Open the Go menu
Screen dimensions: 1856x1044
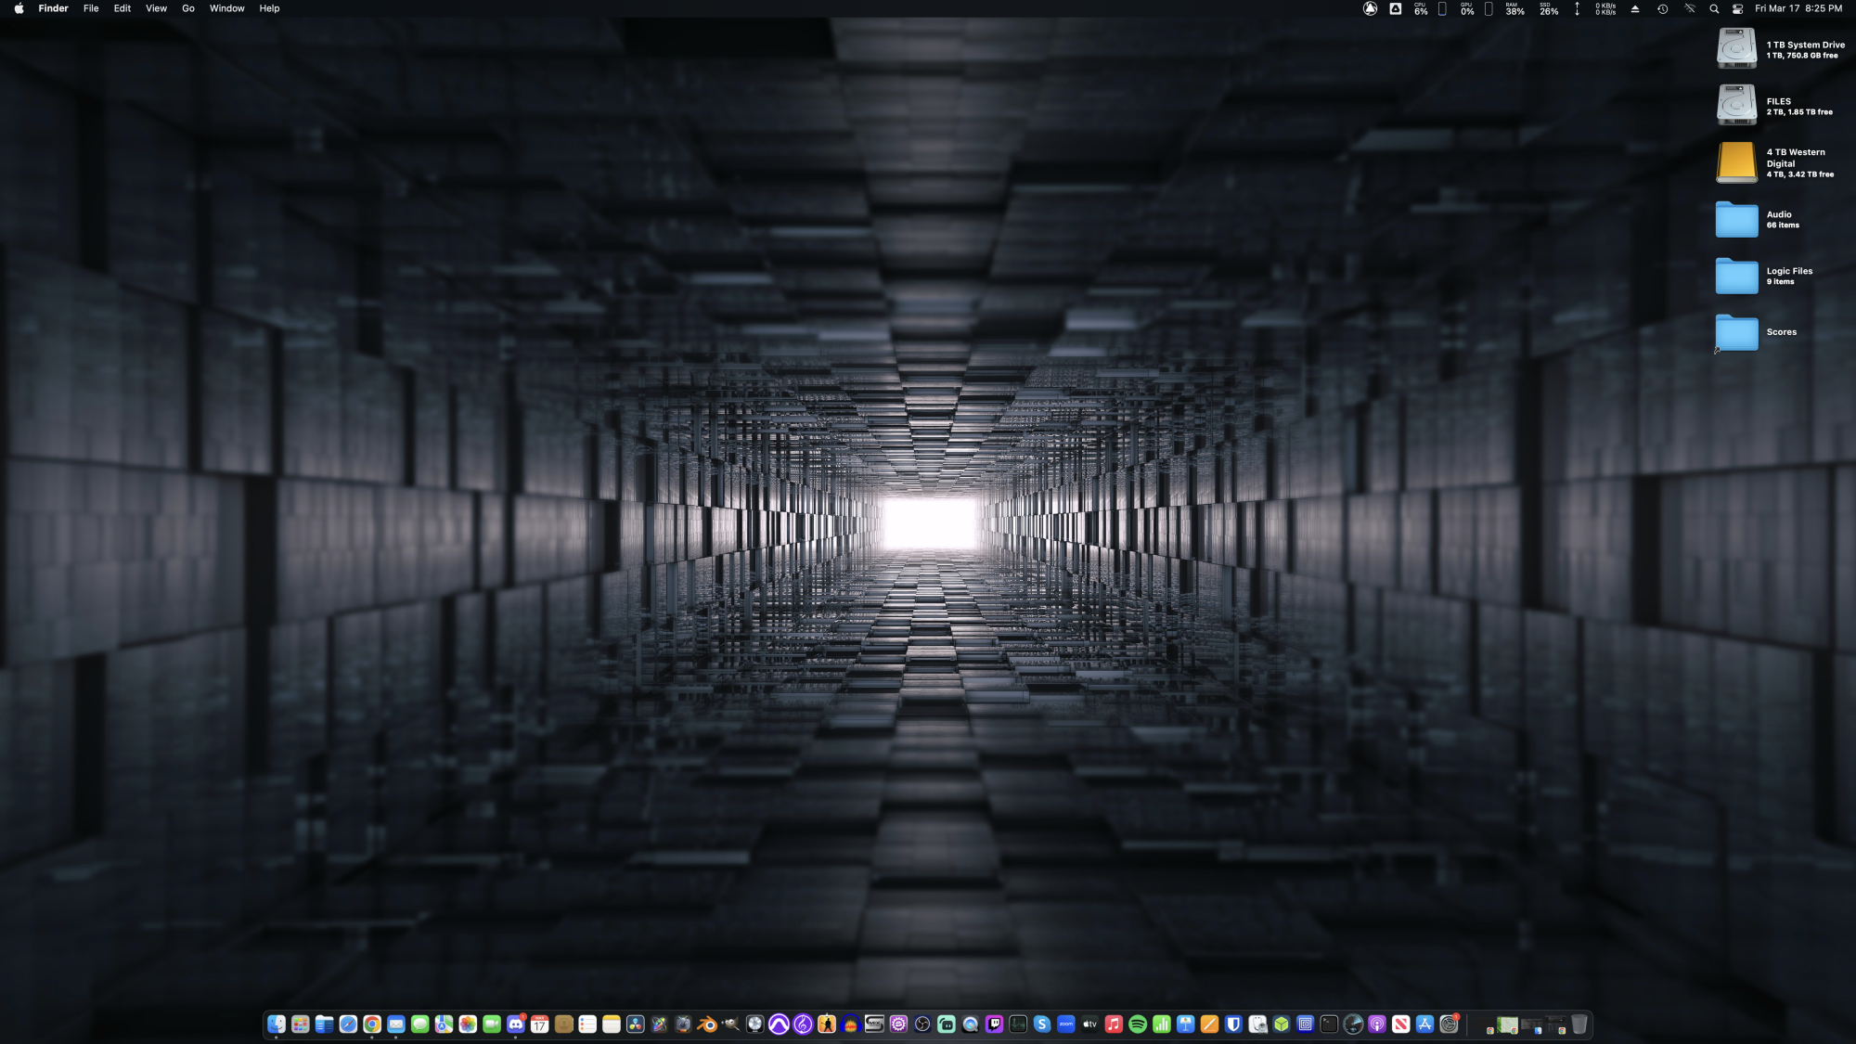coord(188,8)
